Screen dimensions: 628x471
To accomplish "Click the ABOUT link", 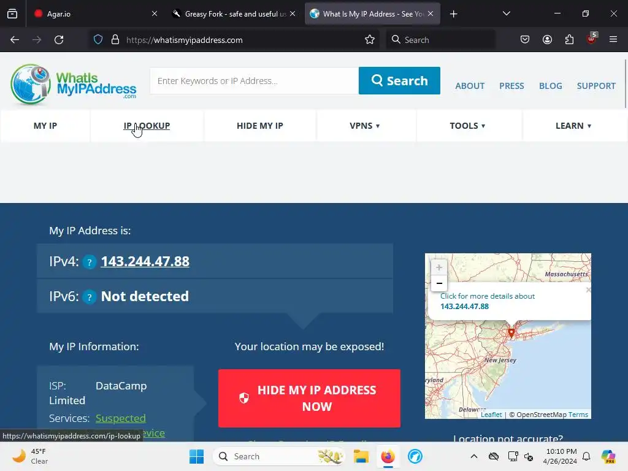I will [470, 86].
